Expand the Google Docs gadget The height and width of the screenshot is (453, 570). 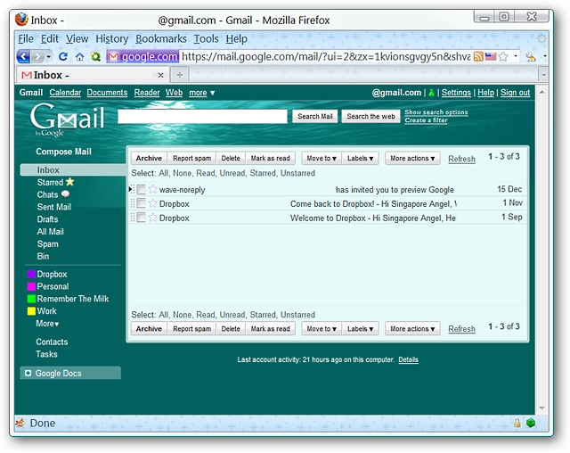(x=28, y=374)
